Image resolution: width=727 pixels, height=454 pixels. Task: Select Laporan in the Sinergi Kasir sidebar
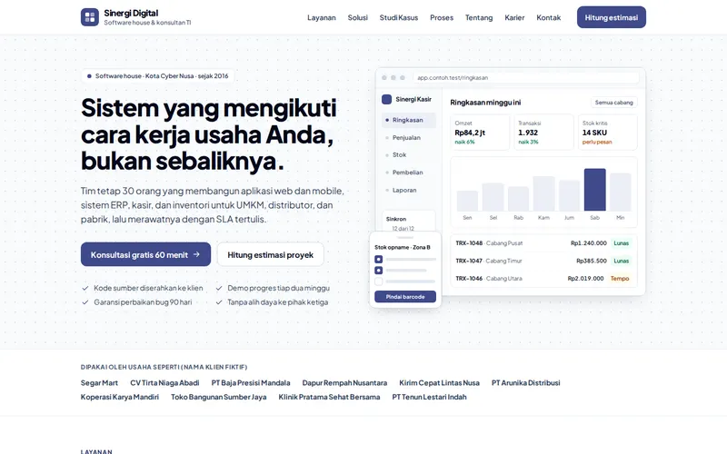pos(408,190)
